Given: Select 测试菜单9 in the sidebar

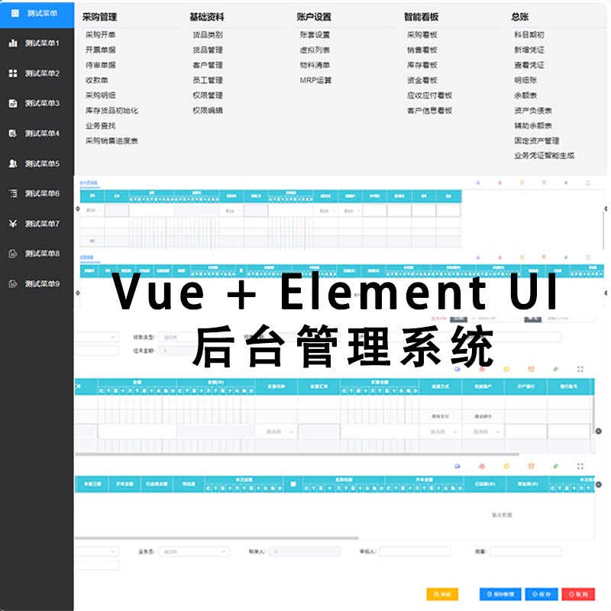Looking at the screenshot, I should (x=37, y=283).
